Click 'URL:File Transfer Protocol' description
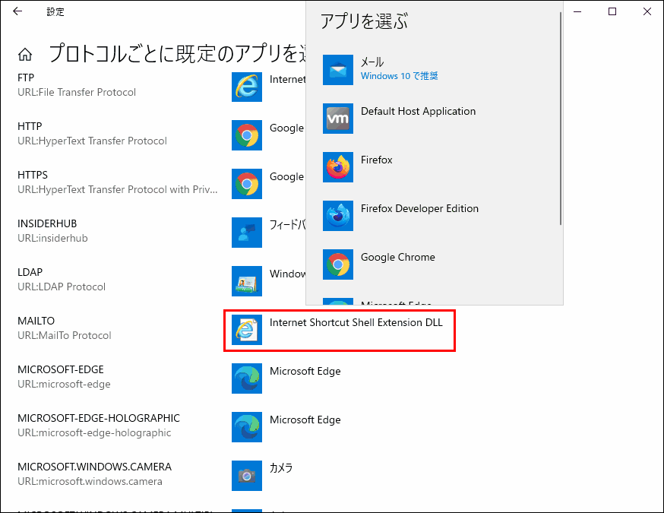The height and width of the screenshot is (513, 664). (77, 93)
